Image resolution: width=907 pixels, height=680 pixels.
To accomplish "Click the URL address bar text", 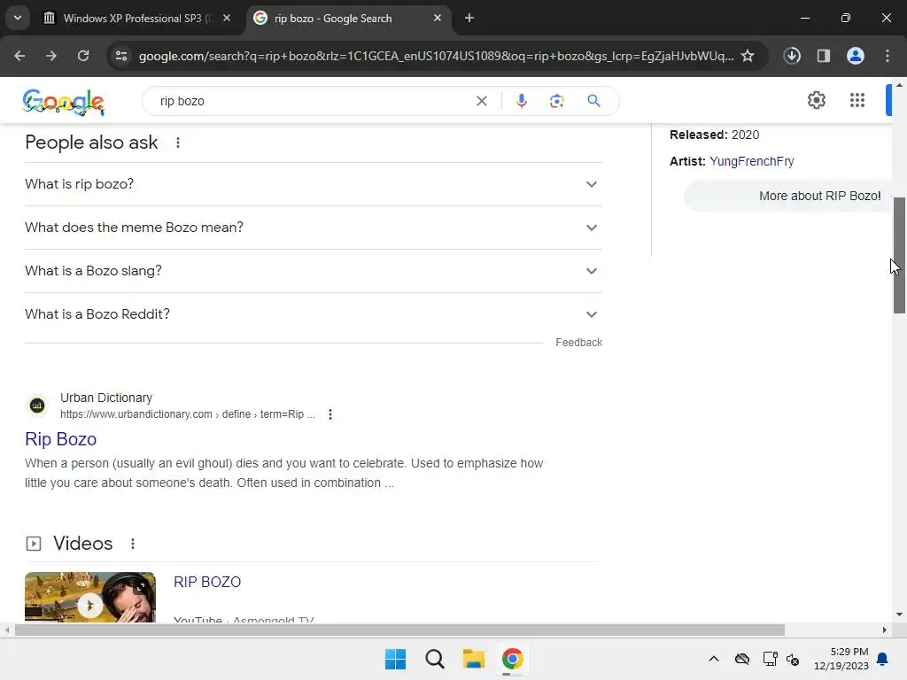I will click(436, 56).
